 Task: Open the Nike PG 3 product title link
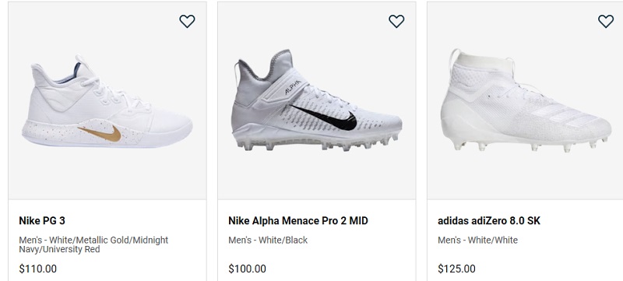click(x=42, y=220)
